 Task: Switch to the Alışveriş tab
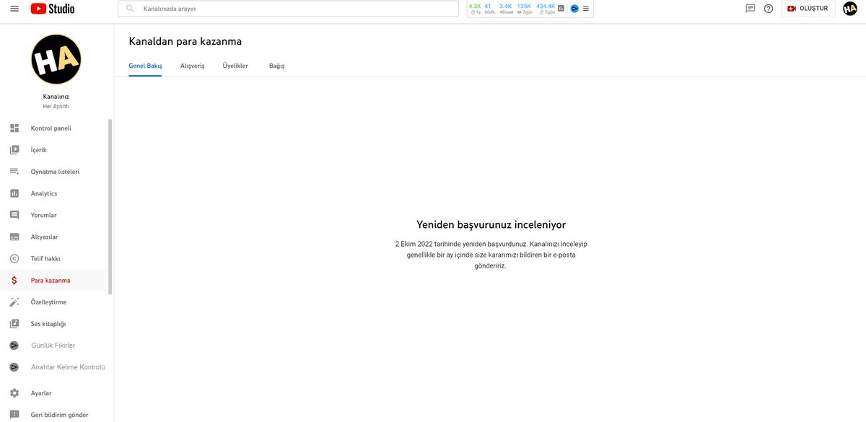(x=192, y=66)
